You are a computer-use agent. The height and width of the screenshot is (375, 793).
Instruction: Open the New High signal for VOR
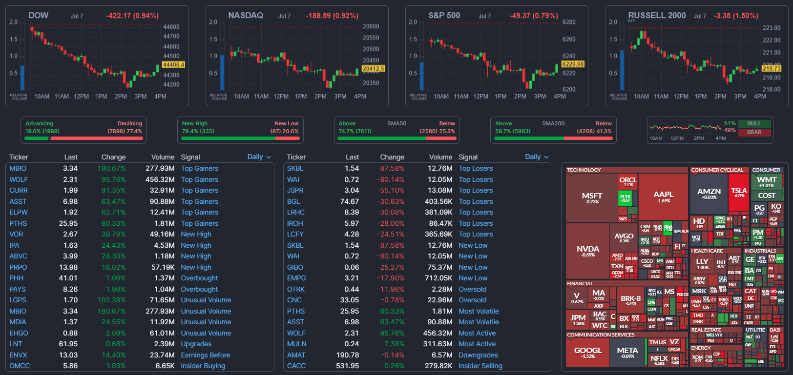196,234
